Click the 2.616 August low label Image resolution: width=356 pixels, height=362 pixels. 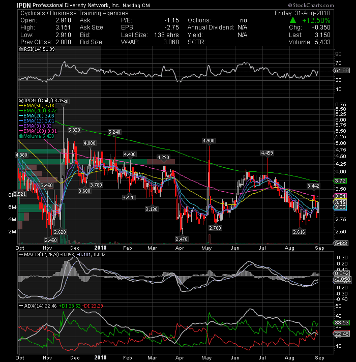tap(299, 232)
